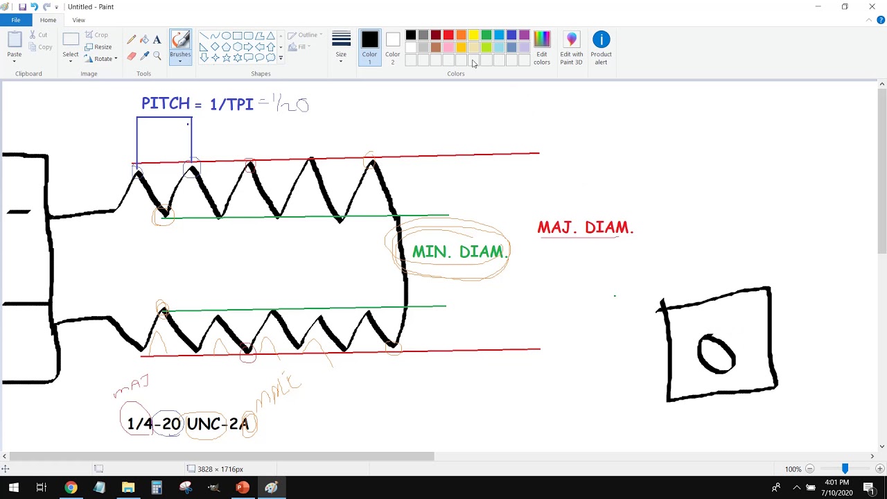
Task: Pick the yellow color swatch
Action: tap(473, 35)
